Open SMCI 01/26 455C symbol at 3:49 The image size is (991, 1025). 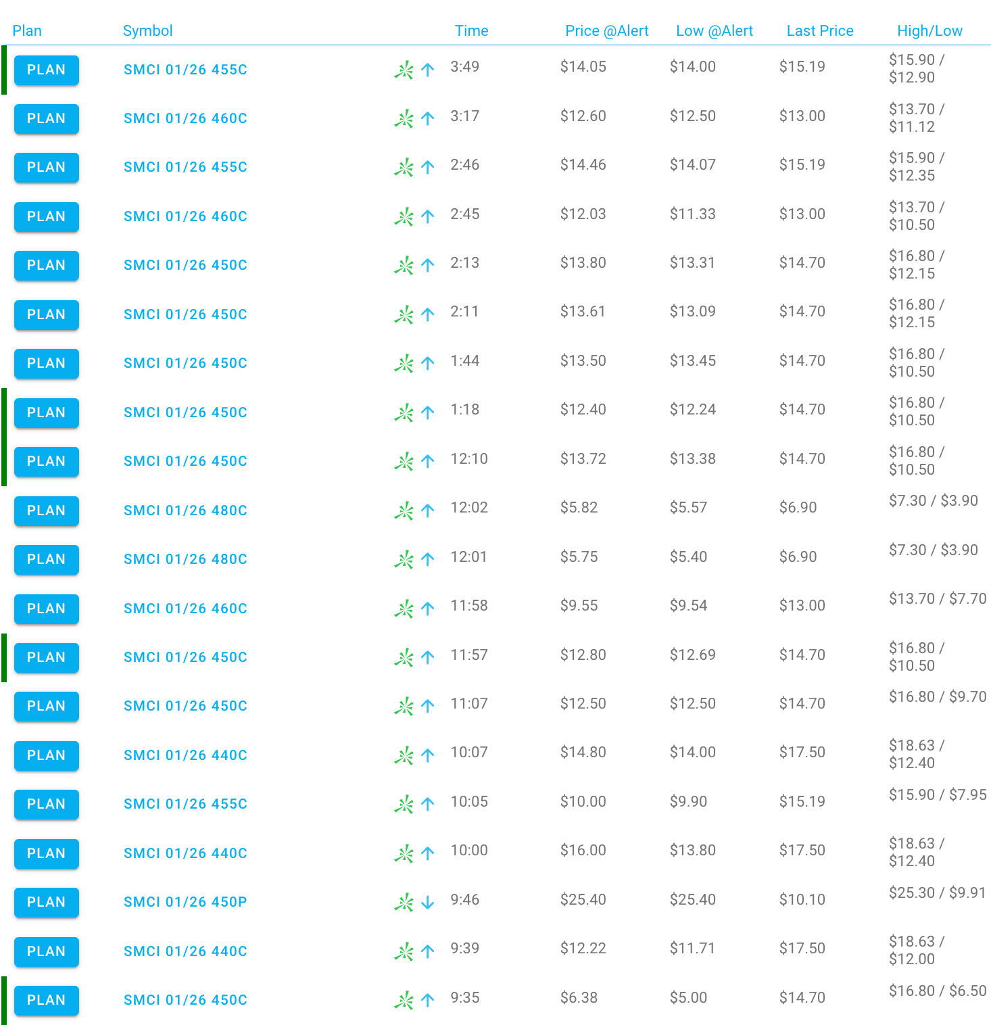click(185, 70)
